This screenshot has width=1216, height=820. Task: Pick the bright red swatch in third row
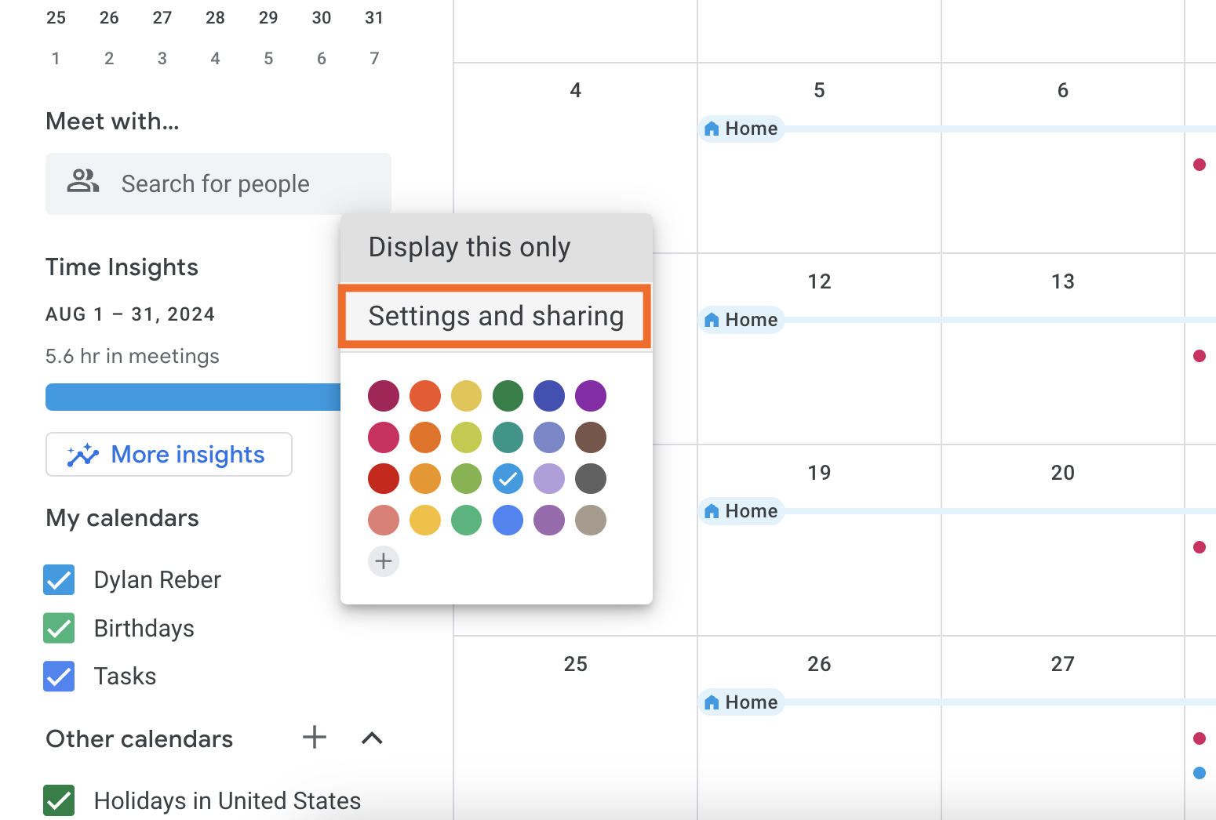384,478
